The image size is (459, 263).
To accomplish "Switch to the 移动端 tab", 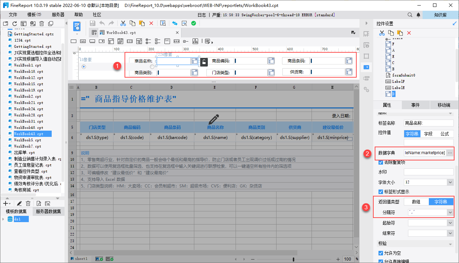I will (444, 105).
